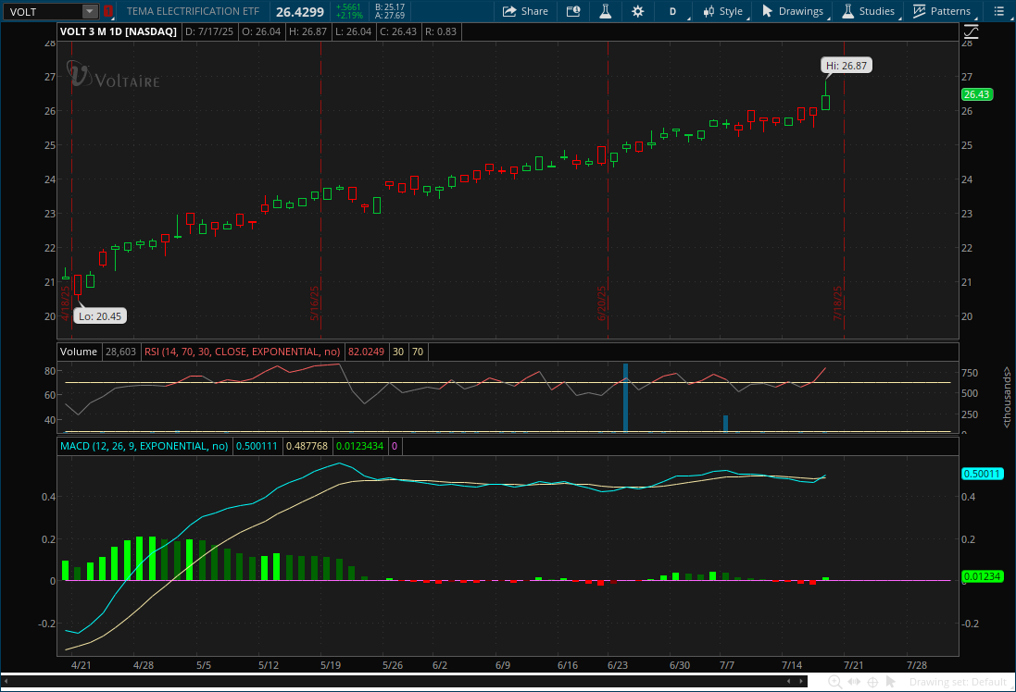
Task: Click the tall volume bar near 6/23
Action: click(x=625, y=398)
